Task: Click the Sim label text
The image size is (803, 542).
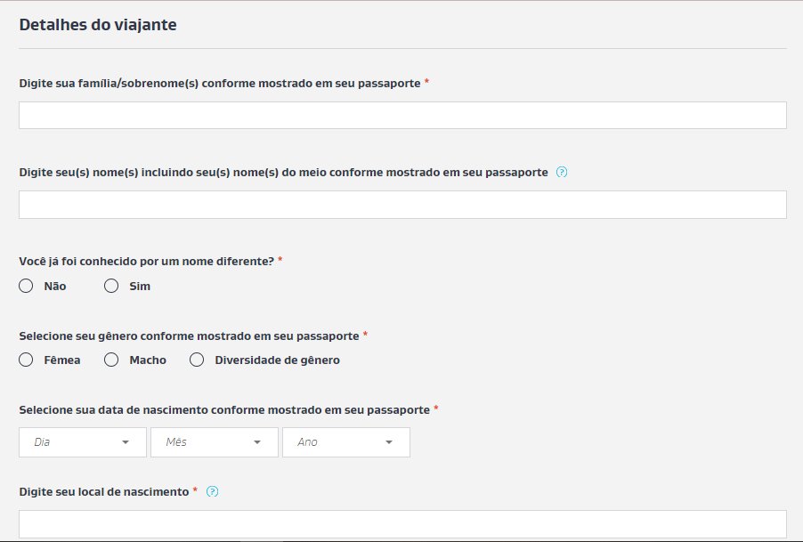Action: click(140, 286)
